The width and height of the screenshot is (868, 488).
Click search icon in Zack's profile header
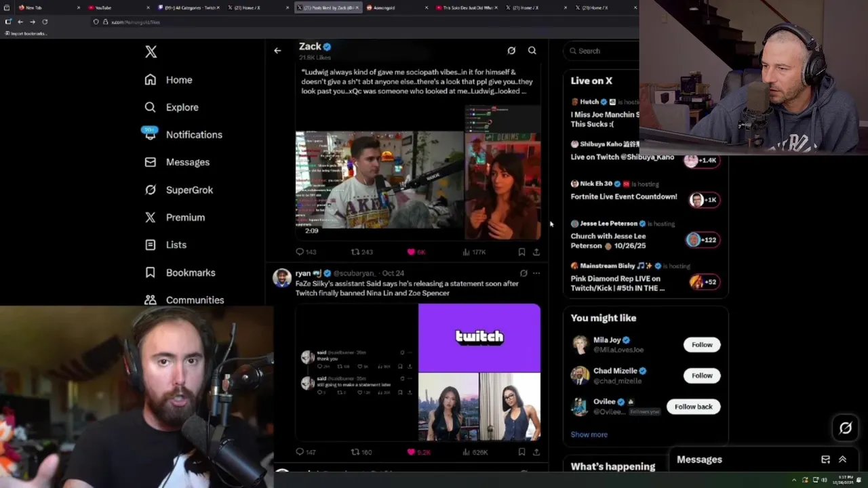(x=532, y=51)
